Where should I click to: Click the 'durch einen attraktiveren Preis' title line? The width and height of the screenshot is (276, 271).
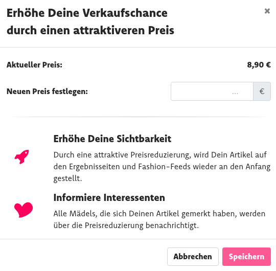tap(90, 30)
